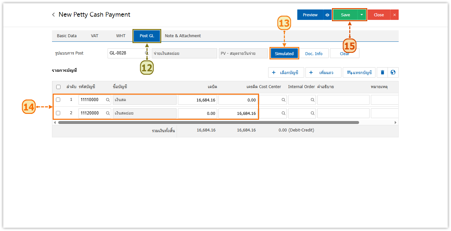The width and height of the screenshot is (451, 231).
Task: Click the back arrow beside New Petty Cash Payment
Action: click(x=54, y=15)
